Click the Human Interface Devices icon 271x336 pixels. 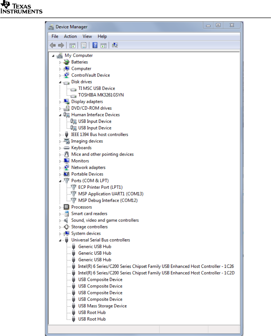pyautogui.click(x=66, y=115)
